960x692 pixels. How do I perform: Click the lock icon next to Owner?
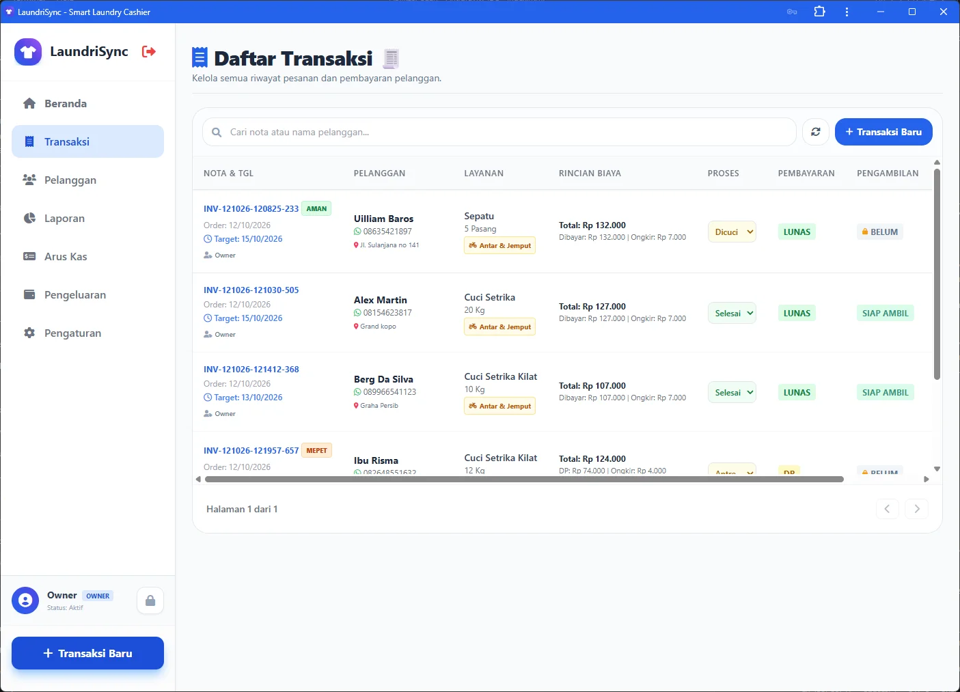point(150,600)
